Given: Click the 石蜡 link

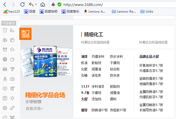Looking at the screenshot, I should pos(84,75).
